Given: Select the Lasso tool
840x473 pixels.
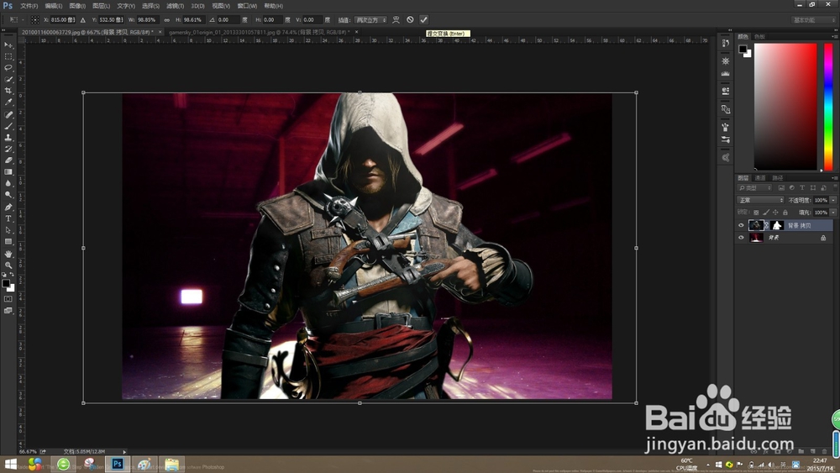Looking at the screenshot, I should tap(8, 68).
